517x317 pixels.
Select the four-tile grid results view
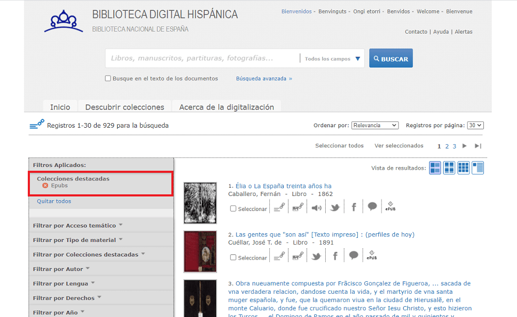[449, 168]
